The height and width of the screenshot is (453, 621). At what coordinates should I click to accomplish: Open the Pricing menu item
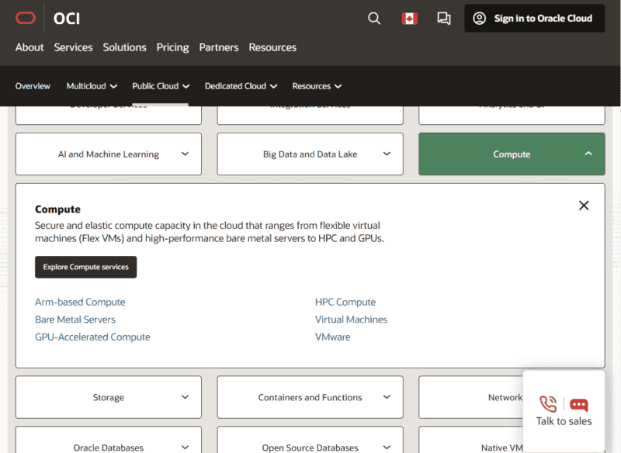pyautogui.click(x=172, y=47)
